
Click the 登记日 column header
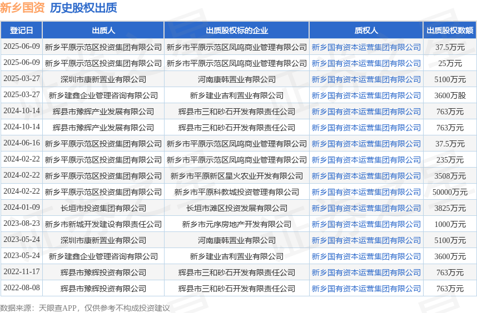tap(21, 31)
